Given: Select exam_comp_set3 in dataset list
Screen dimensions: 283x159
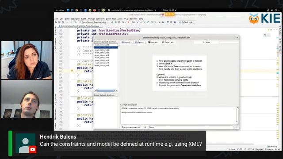Looking at the screenshot, I should coord(102,53).
